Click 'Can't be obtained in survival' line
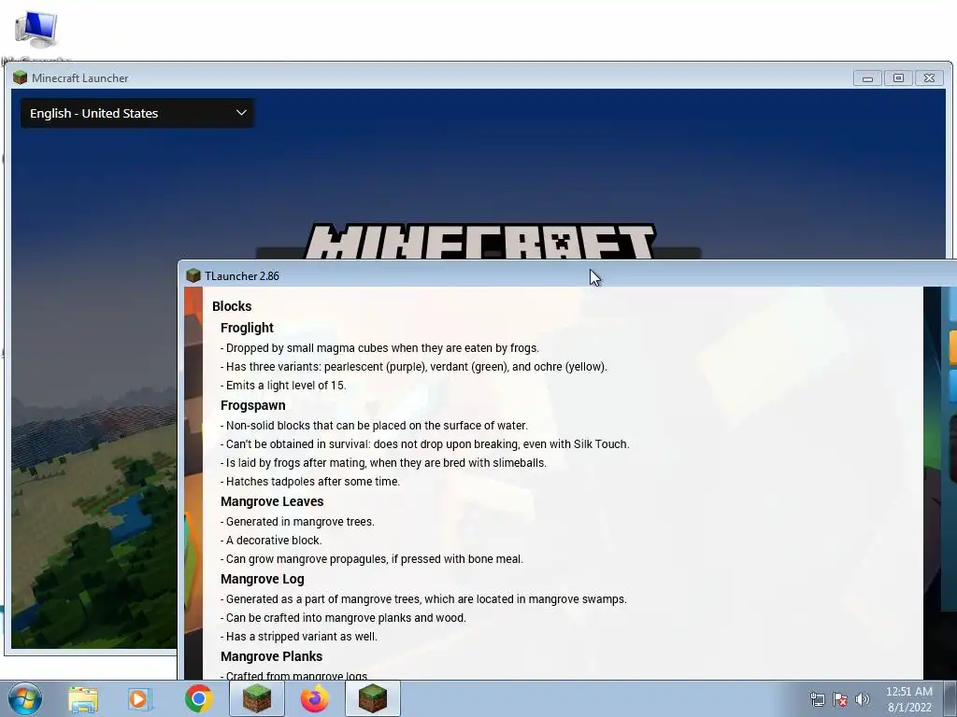Screen dimensions: 957x717 click(x=425, y=443)
